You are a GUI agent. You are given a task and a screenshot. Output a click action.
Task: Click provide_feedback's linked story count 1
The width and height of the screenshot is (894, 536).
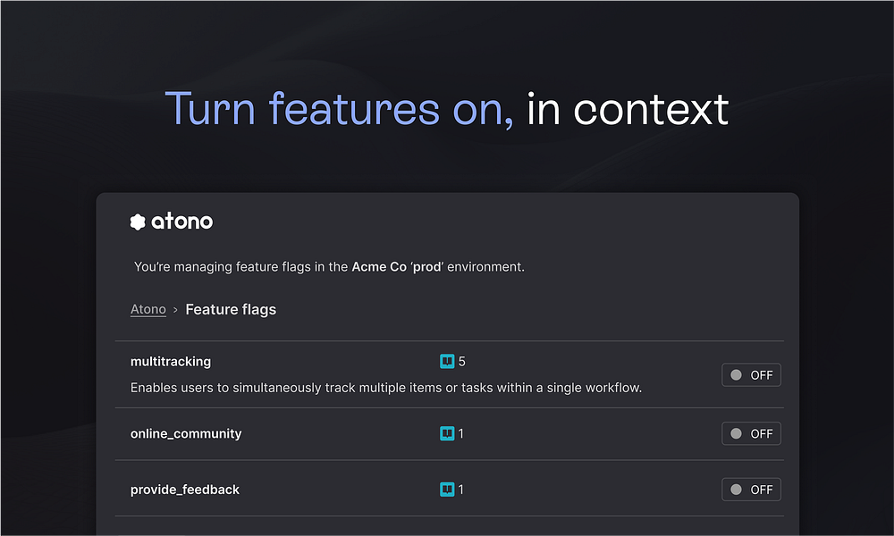[461, 490]
